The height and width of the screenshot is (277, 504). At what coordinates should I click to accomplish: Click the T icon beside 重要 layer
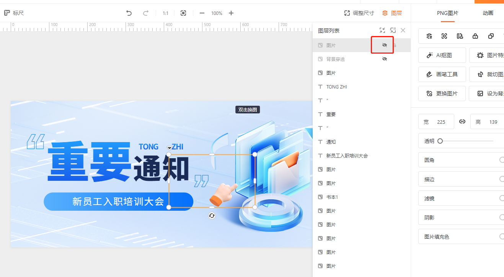click(x=321, y=114)
